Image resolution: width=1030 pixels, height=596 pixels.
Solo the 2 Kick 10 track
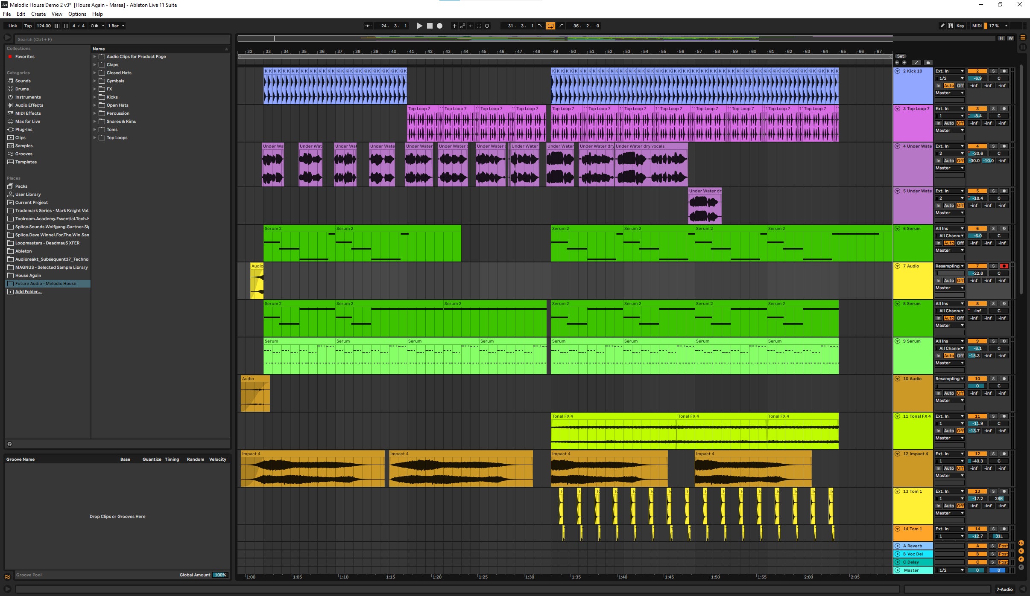(993, 71)
